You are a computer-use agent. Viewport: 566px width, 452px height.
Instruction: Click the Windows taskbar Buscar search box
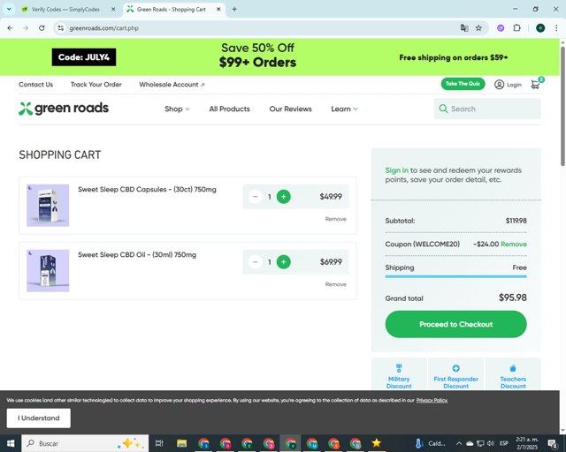[85, 443]
